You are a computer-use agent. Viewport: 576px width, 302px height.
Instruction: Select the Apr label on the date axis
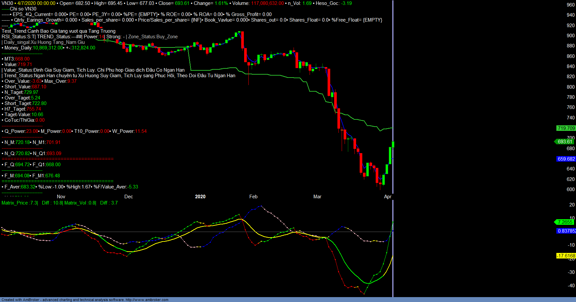pos(387,197)
